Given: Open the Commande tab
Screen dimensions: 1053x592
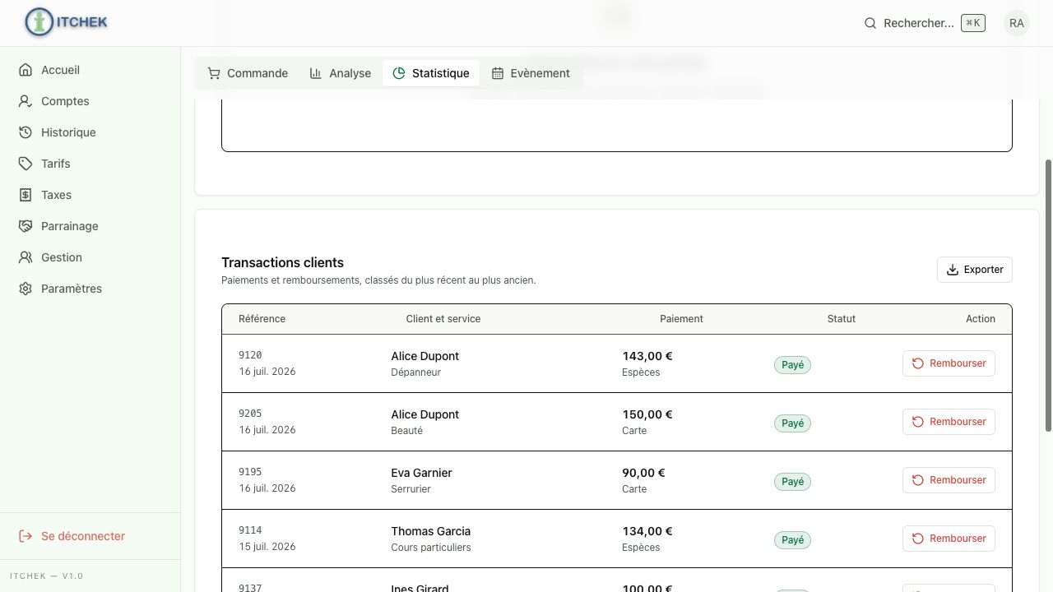Looking at the screenshot, I should [x=248, y=73].
